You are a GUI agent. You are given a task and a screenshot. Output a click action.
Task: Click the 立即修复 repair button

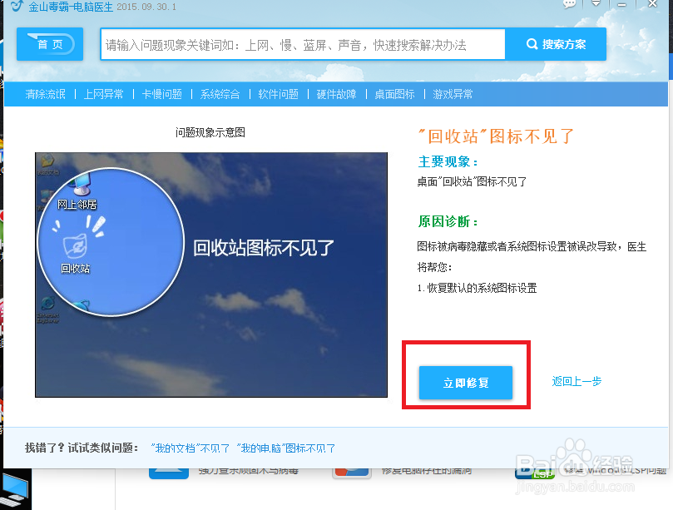pyautogui.click(x=466, y=383)
